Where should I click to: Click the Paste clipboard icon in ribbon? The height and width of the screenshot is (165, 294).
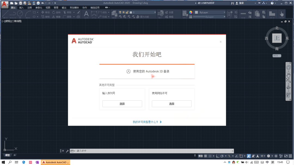(x=257, y=14)
